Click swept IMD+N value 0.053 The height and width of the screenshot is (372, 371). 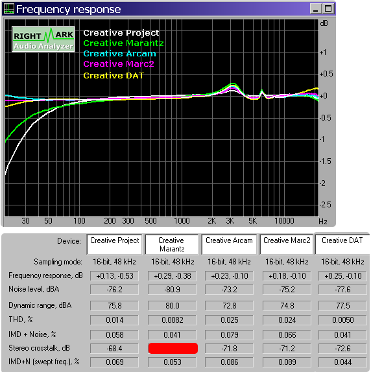[172, 362]
